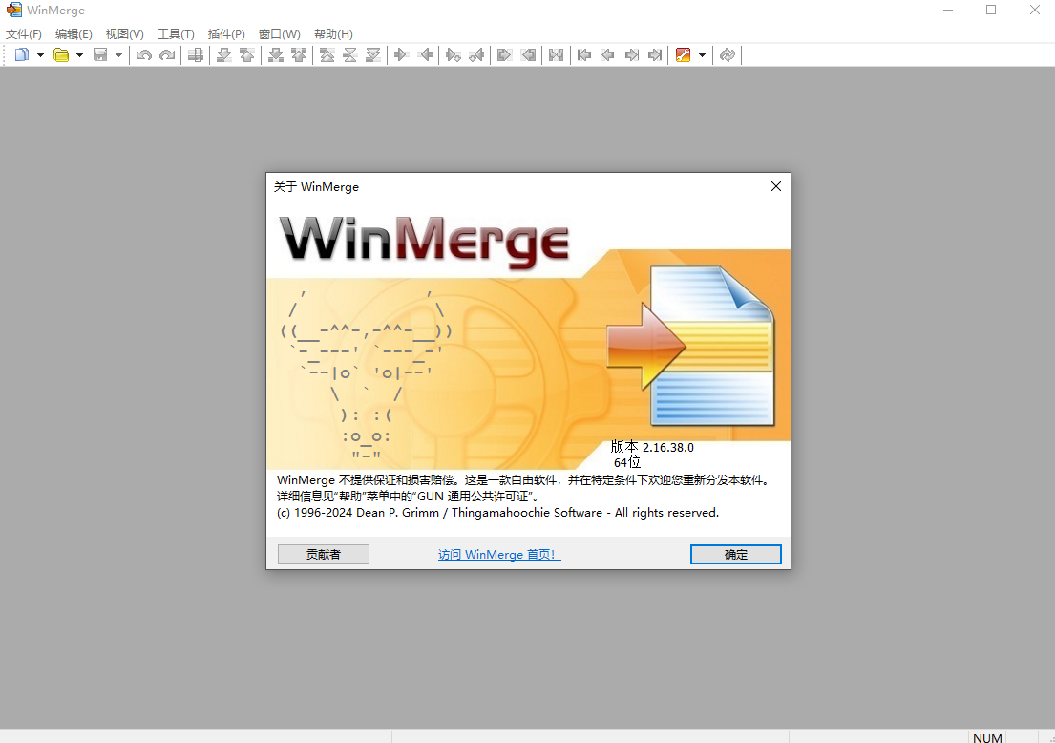The height and width of the screenshot is (743, 1055).
Task: Expand the New document dropdown arrow
Action: pos(40,55)
